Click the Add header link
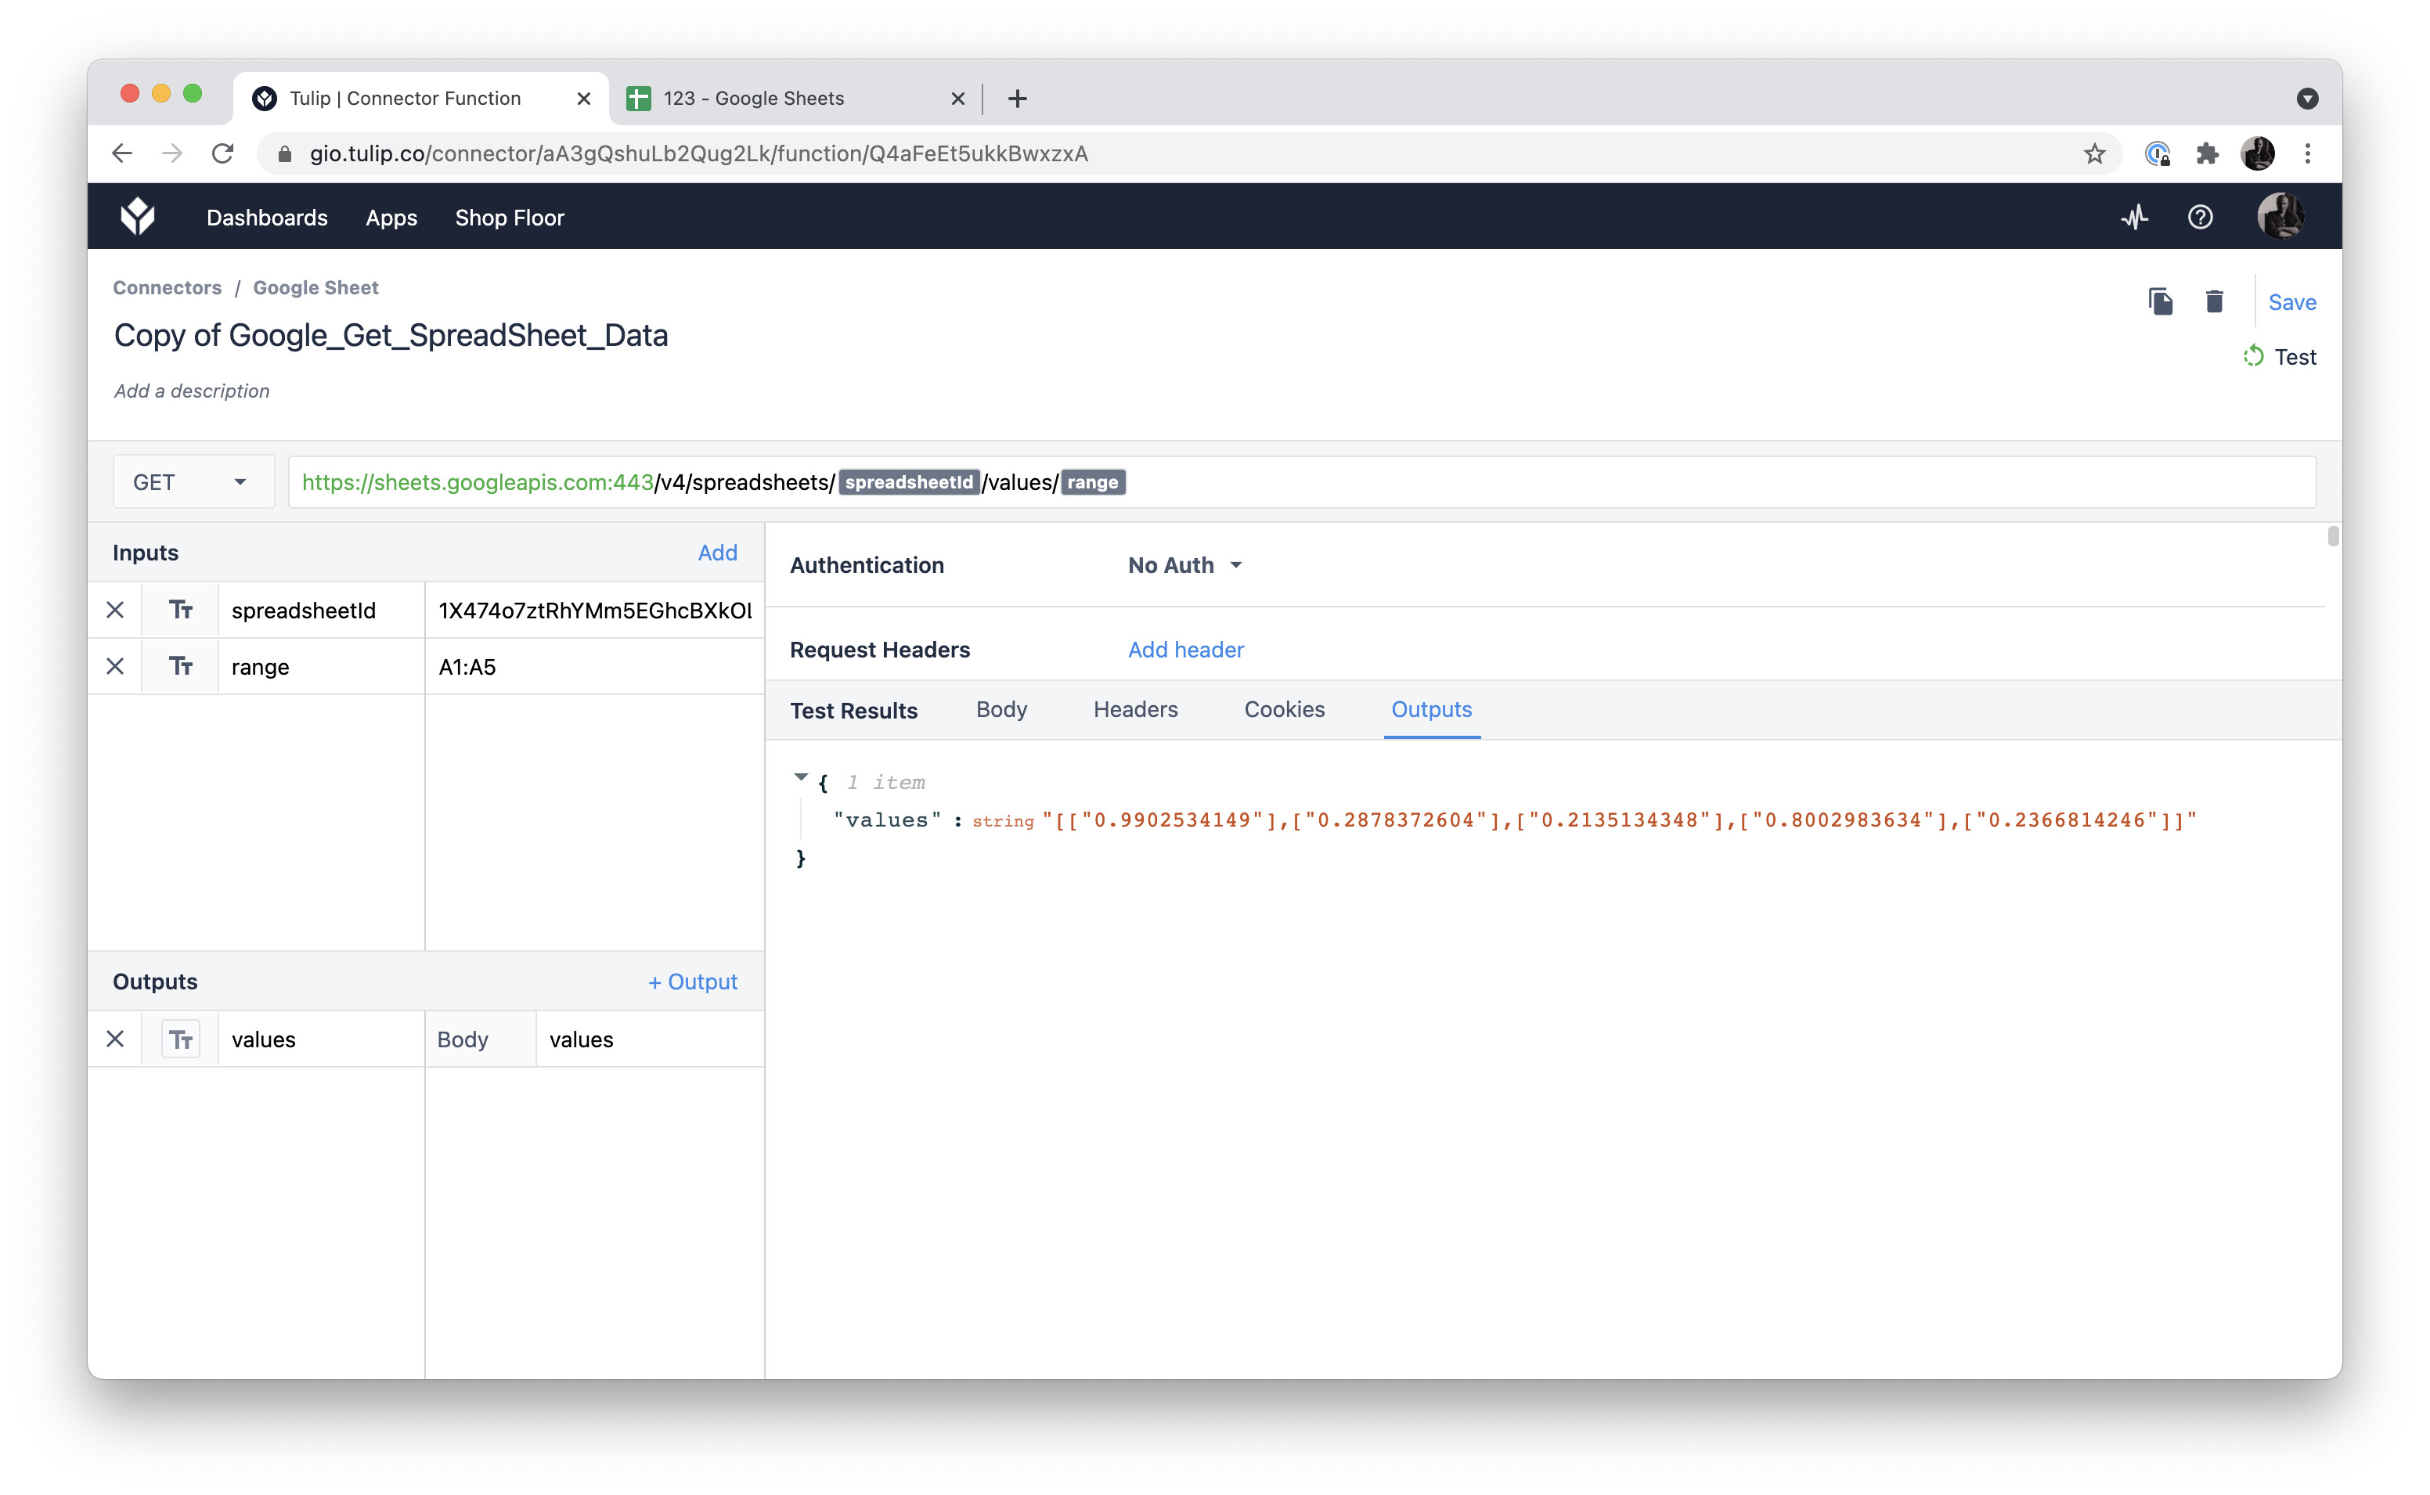This screenshot has width=2430, height=1495. pyautogui.click(x=1185, y=650)
